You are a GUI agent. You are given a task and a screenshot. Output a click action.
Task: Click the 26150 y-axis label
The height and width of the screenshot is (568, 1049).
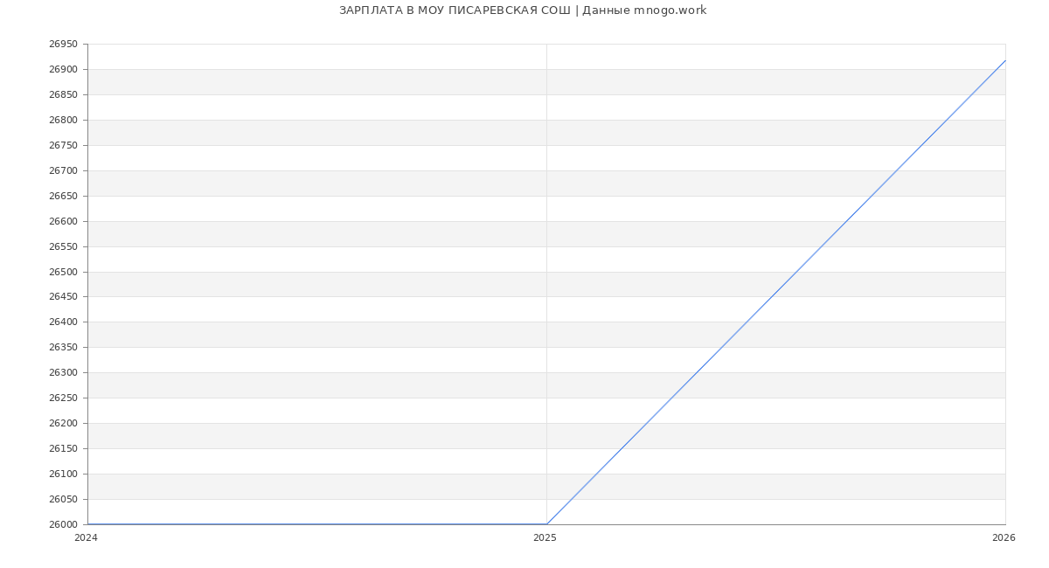point(63,449)
